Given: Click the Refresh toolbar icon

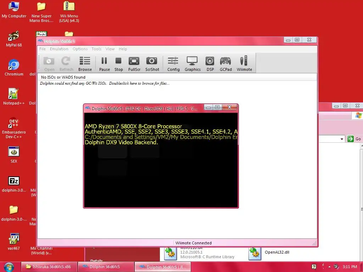Looking at the screenshot, I should (x=66, y=64).
